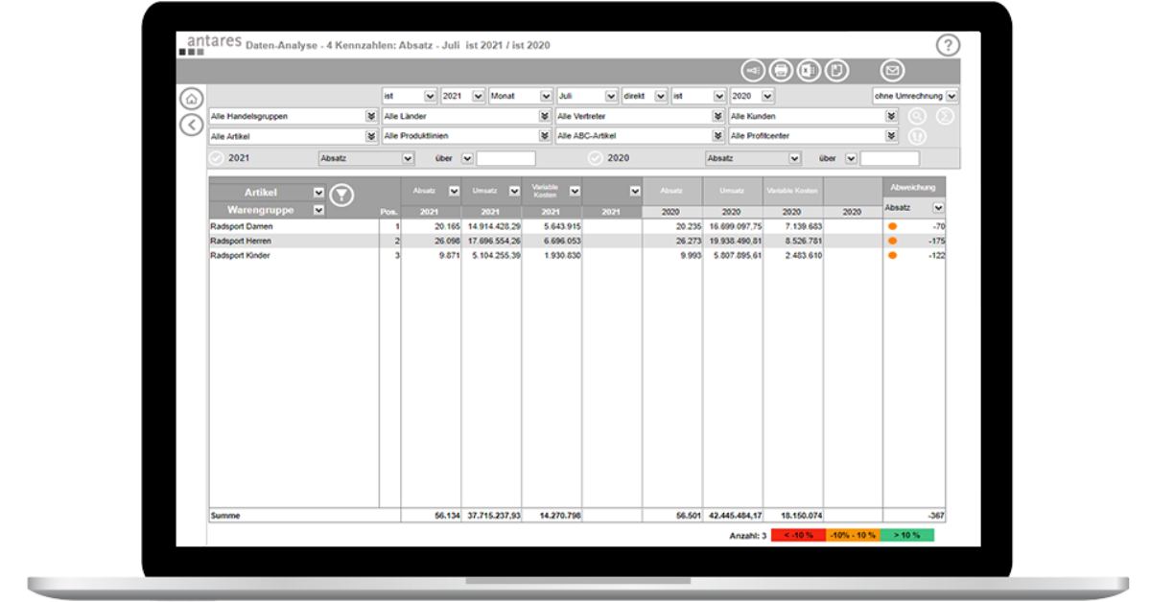Click the über value input field for 2021
This screenshot has width=1151, height=602.
tap(505, 157)
